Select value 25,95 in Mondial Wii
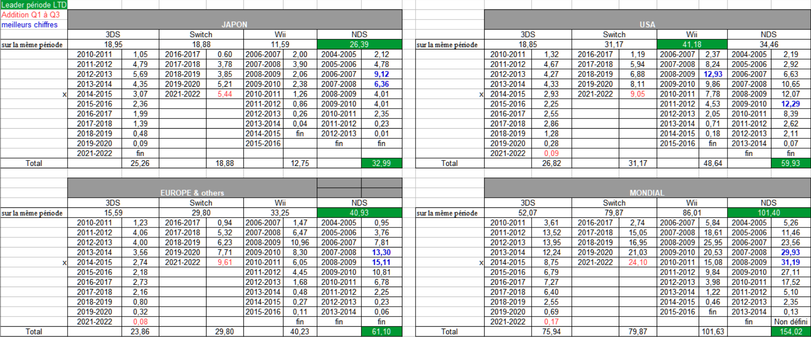 [x=713, y=242]
